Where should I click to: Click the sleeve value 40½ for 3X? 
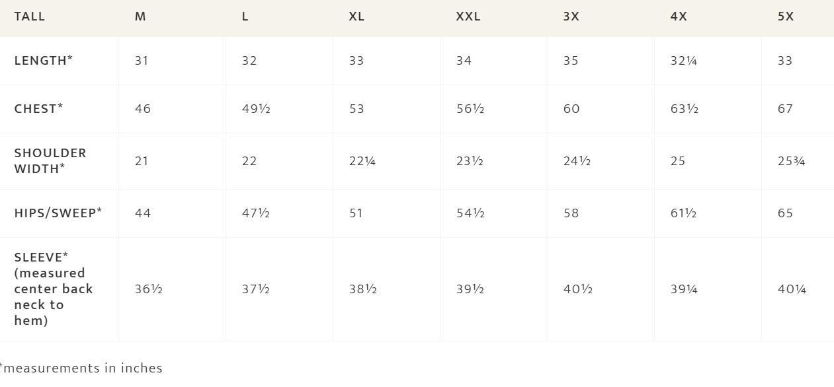click(577, 289)
